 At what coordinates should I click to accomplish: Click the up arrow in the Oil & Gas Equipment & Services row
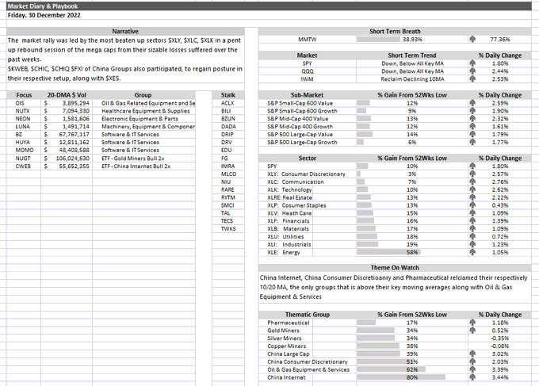point(472,369)
